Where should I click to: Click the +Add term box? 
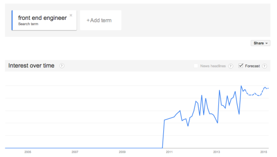100,20
